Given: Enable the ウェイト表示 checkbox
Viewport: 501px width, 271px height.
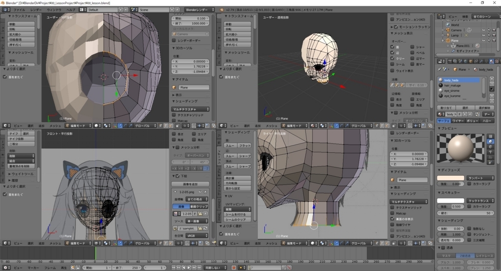Looking at the screenshot, I should [x=392, y=70].
